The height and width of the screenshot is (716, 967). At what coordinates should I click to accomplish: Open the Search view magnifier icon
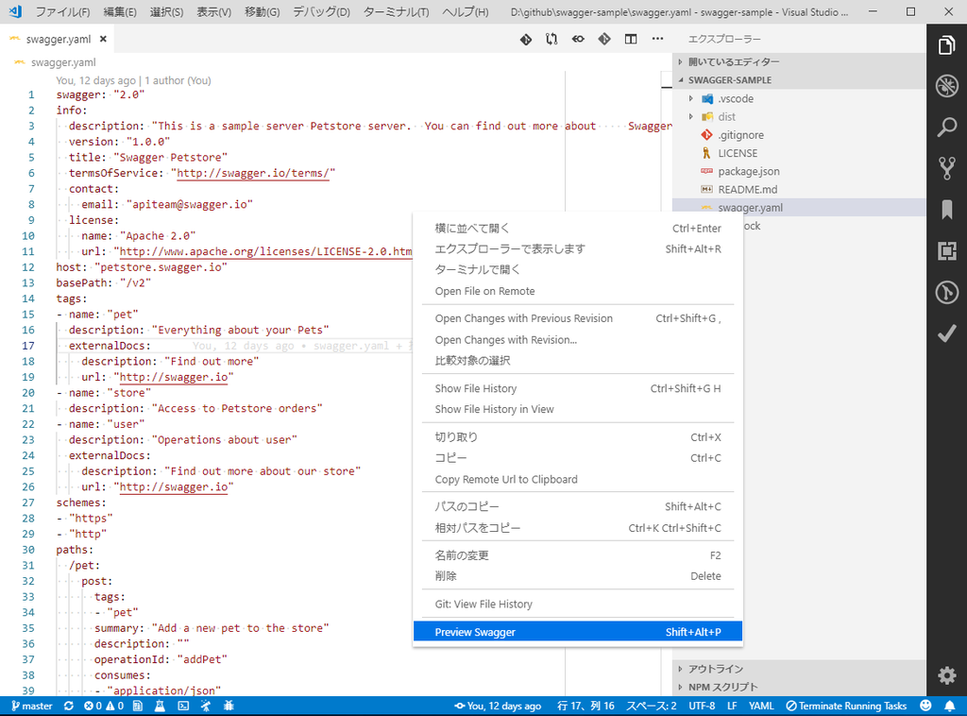(x=946, y=127)
